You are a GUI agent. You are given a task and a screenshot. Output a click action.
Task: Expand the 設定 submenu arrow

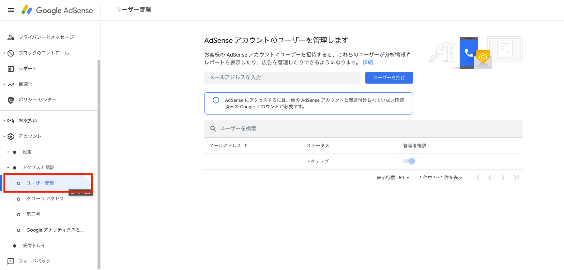8,152
